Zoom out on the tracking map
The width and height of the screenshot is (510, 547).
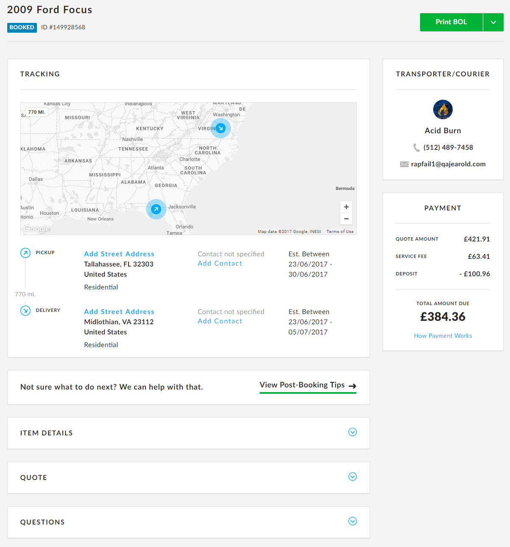coord(346,219)
